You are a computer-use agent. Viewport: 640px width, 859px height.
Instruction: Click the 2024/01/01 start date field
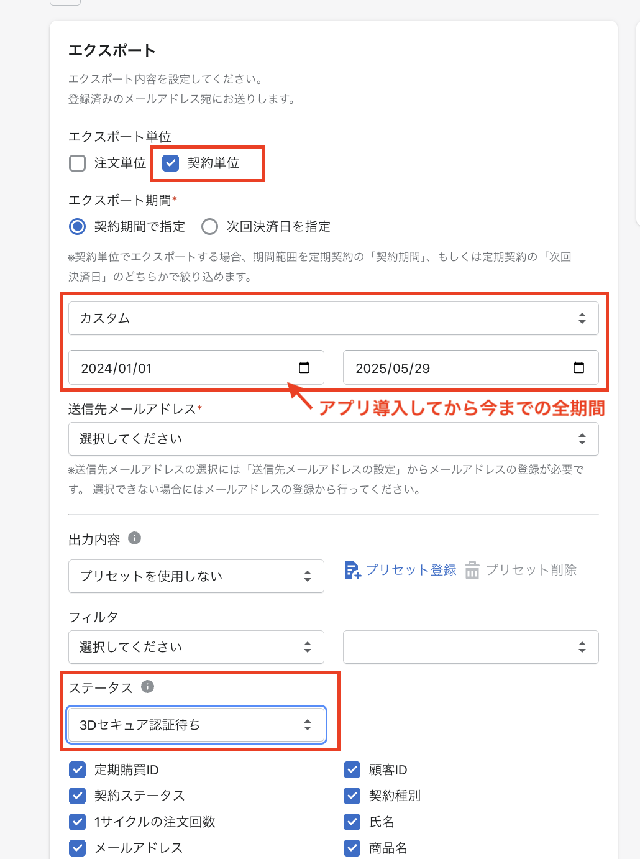[180, 368]
